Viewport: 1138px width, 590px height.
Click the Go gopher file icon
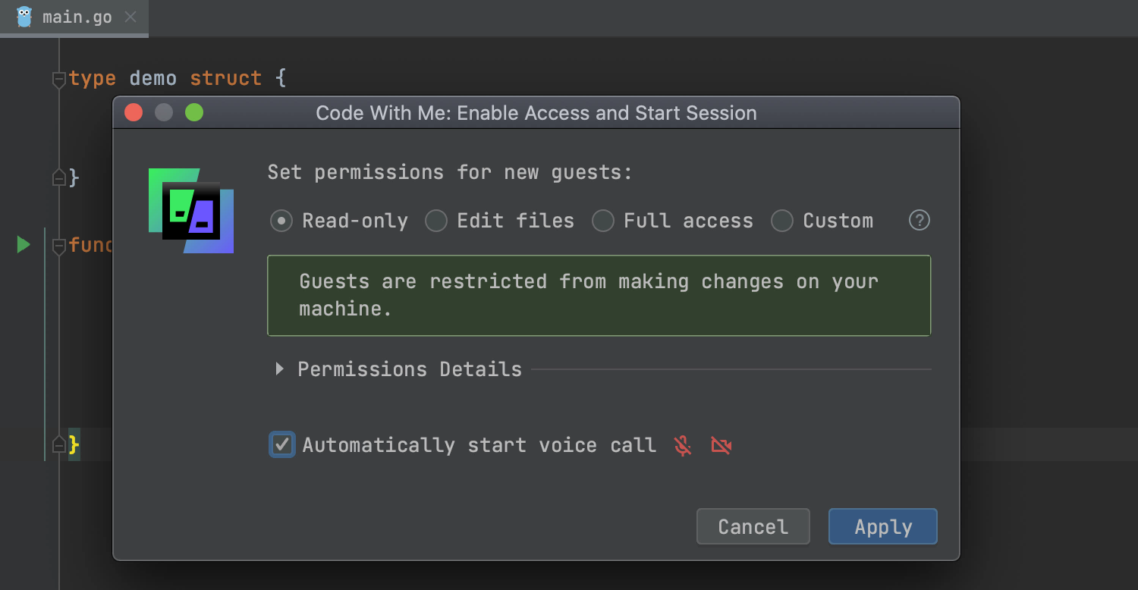click(x=24, y=17)
